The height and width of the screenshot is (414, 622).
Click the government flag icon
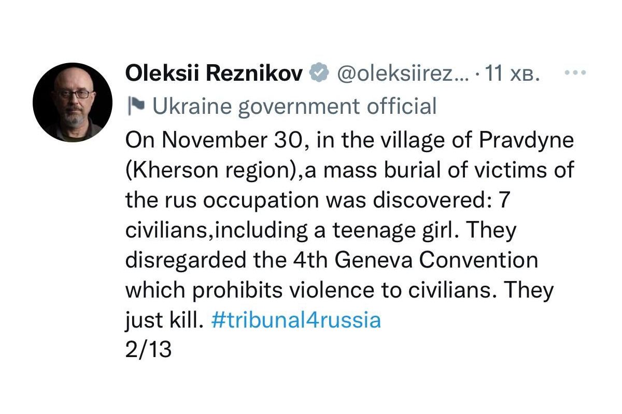point(136,106)
